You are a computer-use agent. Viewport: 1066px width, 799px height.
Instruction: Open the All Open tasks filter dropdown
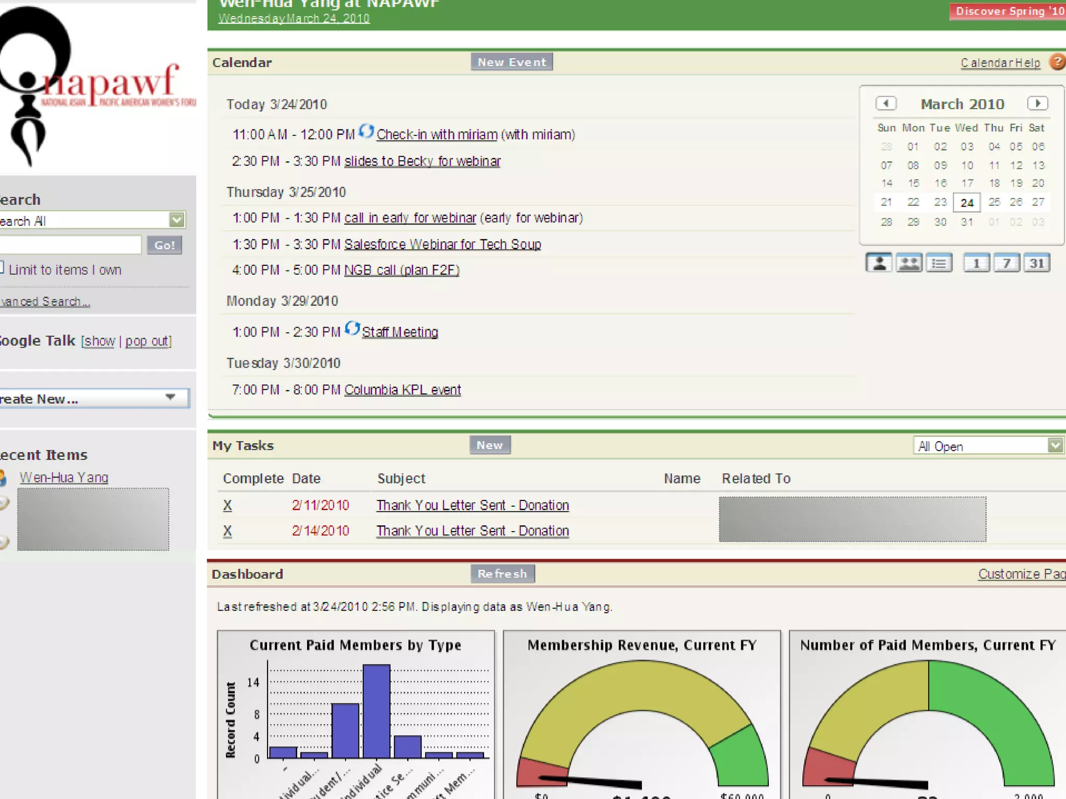[1055, 446]
